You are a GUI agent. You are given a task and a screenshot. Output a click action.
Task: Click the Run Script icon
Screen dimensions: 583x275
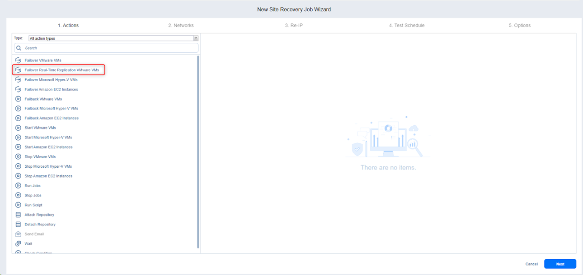19,205
